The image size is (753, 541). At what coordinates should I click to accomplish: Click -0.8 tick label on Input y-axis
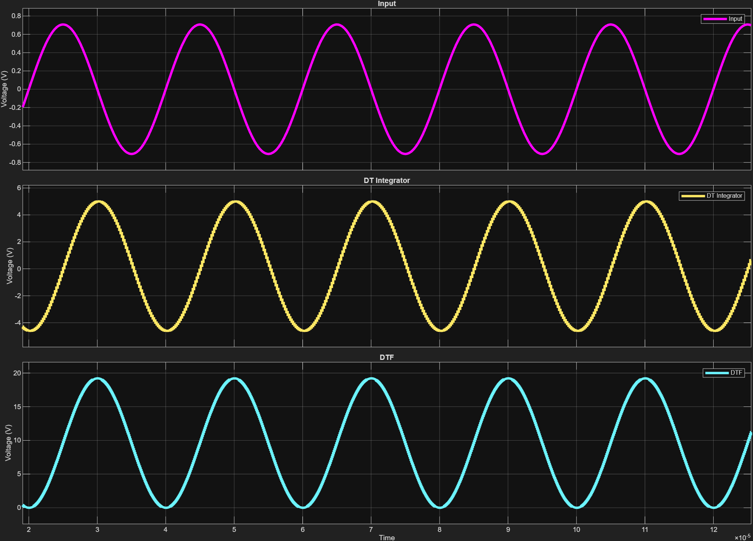coord(15,163)
